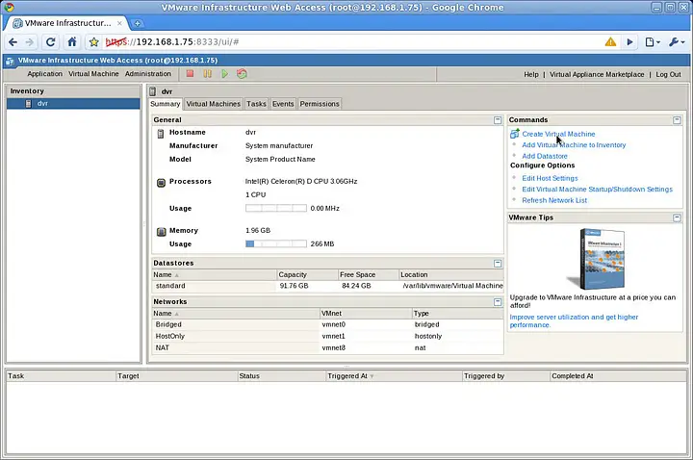Open the Virtual Machine menu

[93, 74]
